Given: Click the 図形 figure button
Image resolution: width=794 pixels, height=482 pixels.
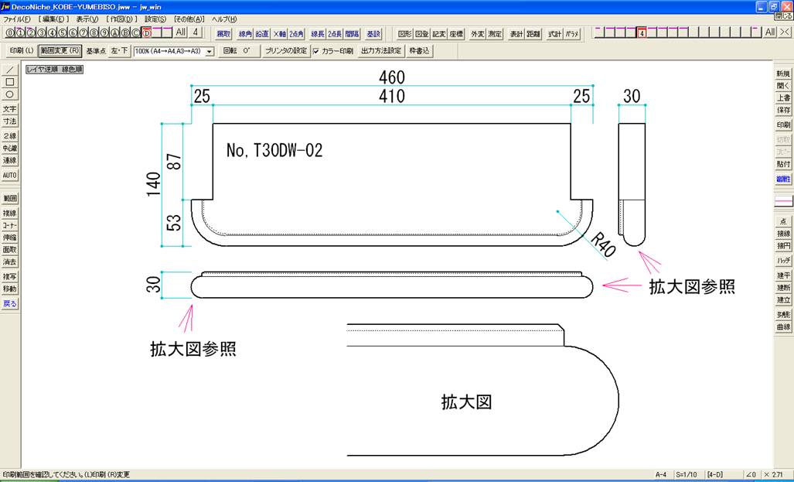Looking at the screenshot, I should point(404,34).
